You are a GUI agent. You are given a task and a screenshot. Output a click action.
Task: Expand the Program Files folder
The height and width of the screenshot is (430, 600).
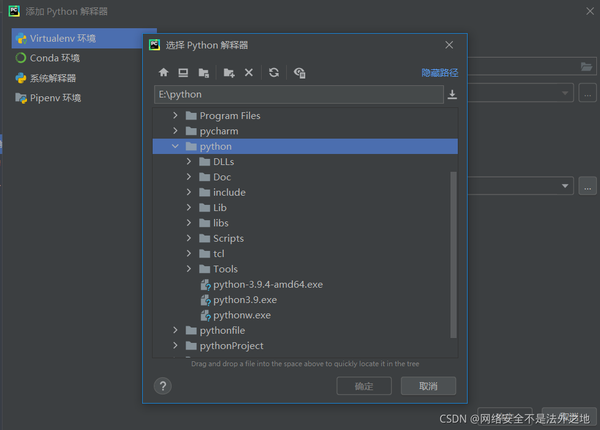(x=175, y=115)
